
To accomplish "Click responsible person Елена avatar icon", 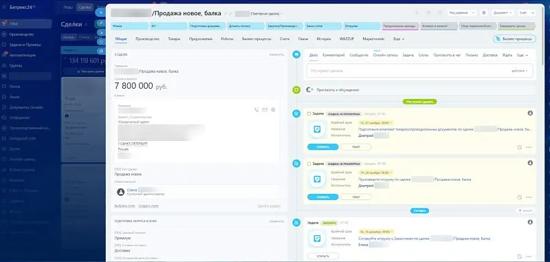I will tap(121, 192).
